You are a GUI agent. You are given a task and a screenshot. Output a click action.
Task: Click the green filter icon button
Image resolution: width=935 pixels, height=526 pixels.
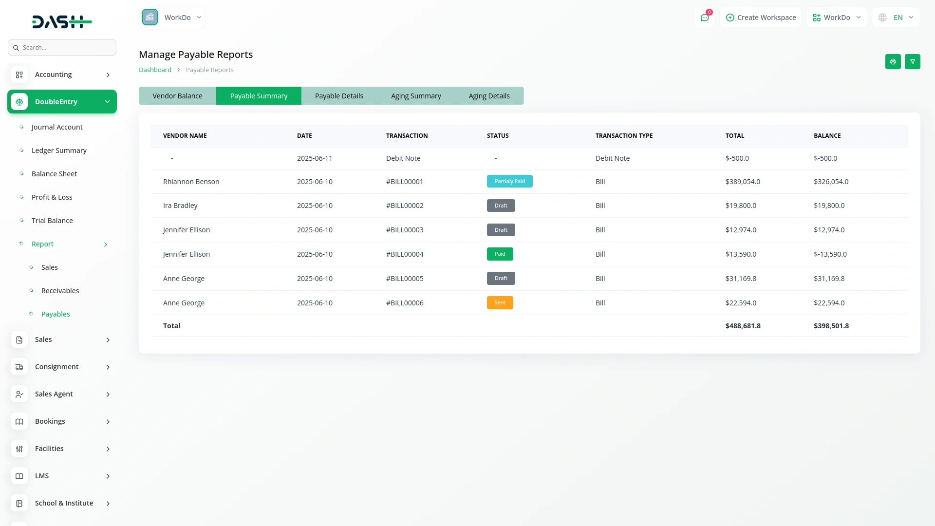pos(912,62)
